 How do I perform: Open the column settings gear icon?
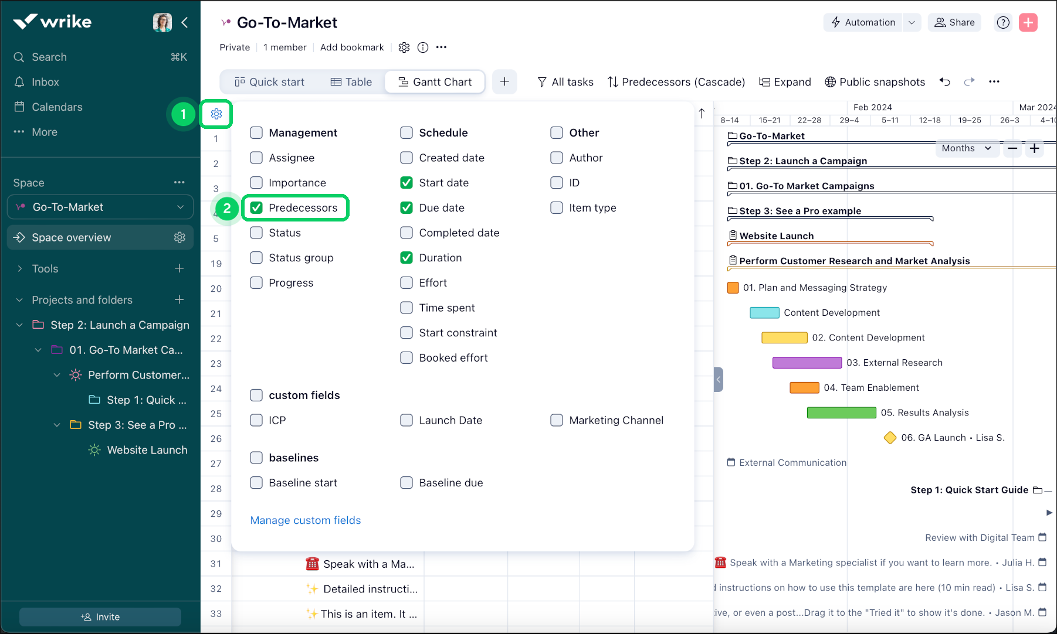tap(216, 114)
